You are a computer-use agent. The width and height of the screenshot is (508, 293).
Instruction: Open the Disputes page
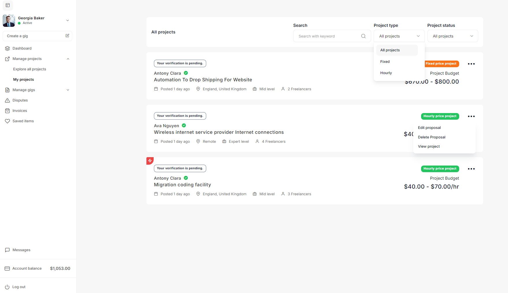click(20, 100)
